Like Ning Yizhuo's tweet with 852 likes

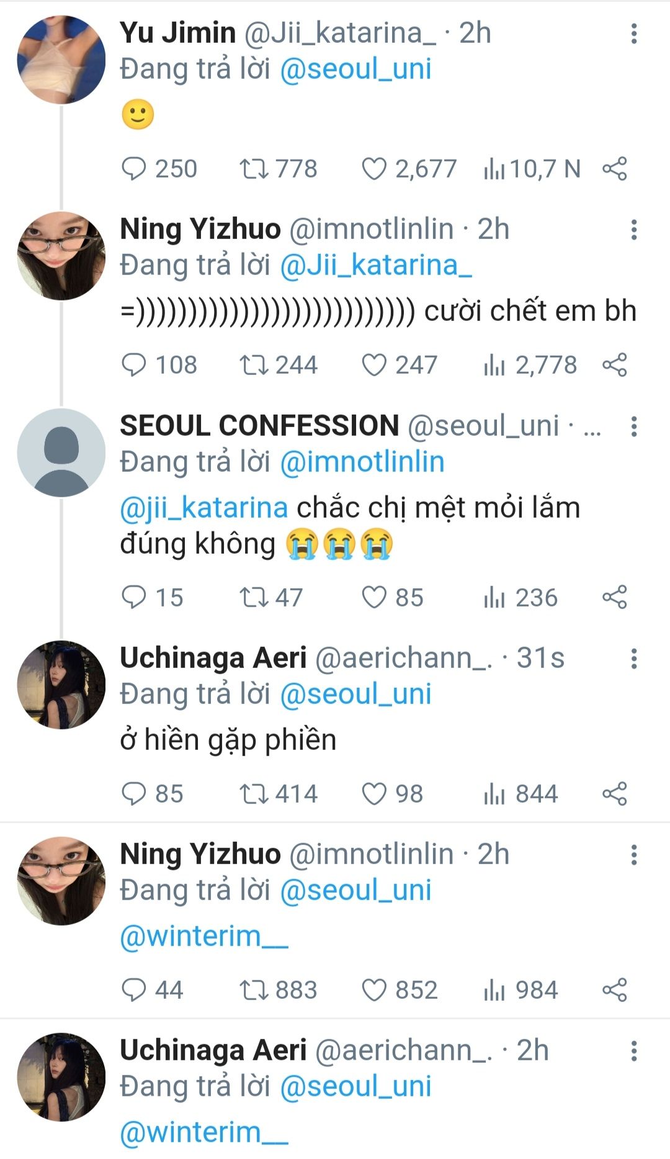point(374,990)
